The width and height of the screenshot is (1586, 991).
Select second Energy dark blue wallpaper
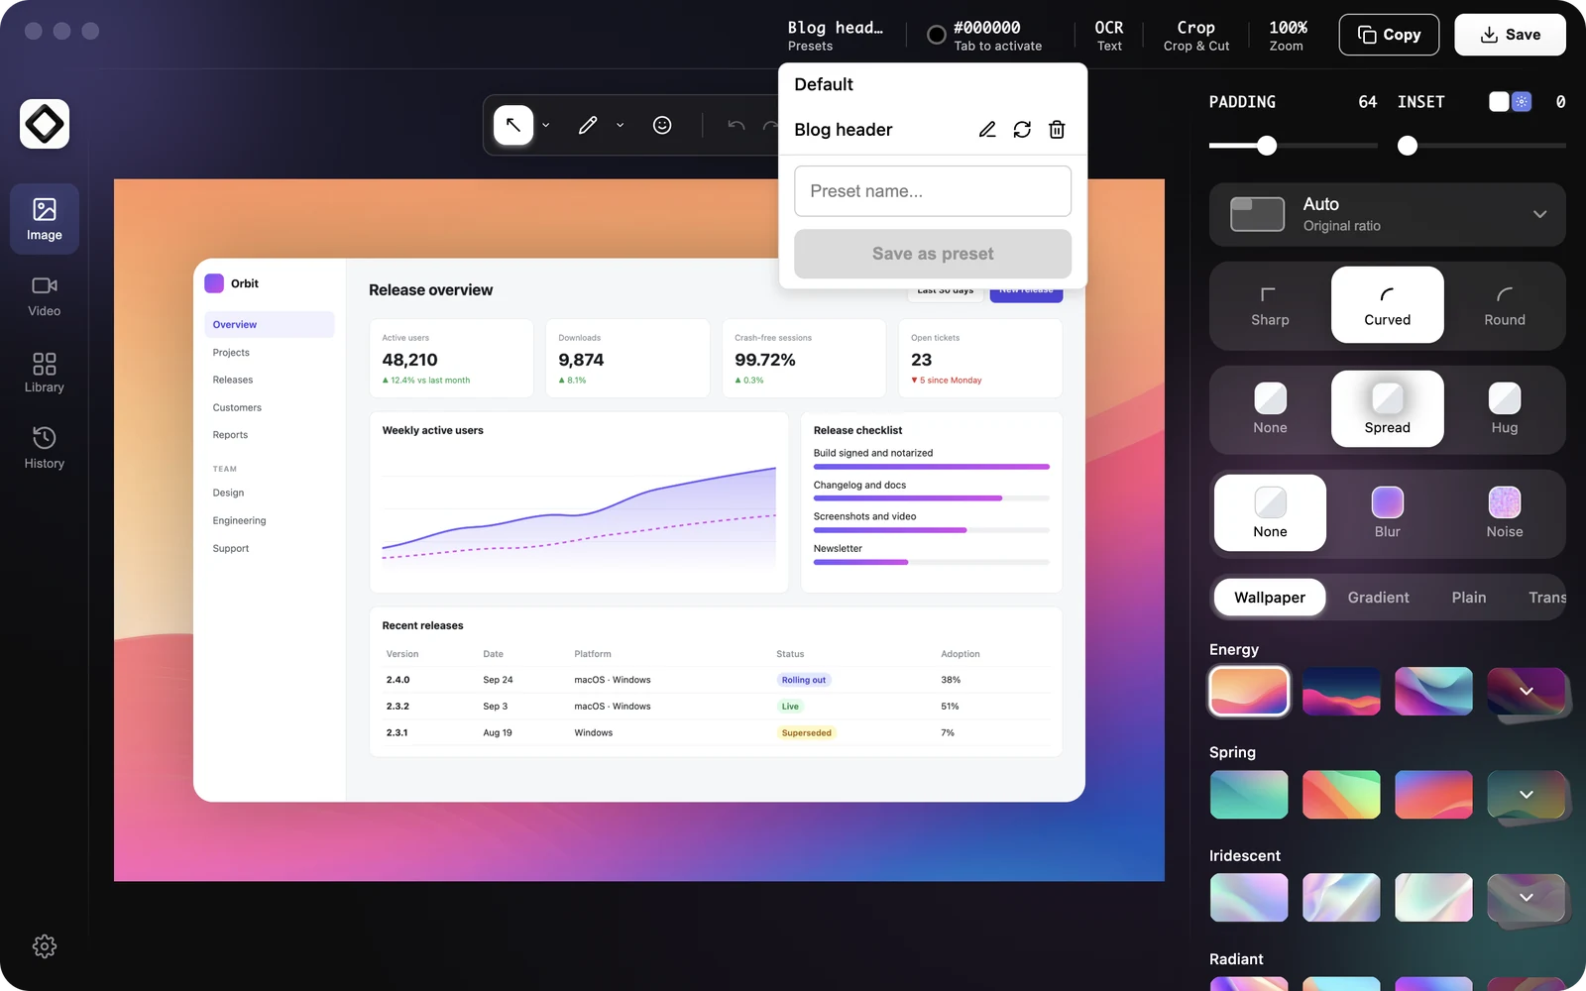point(1341,691)
